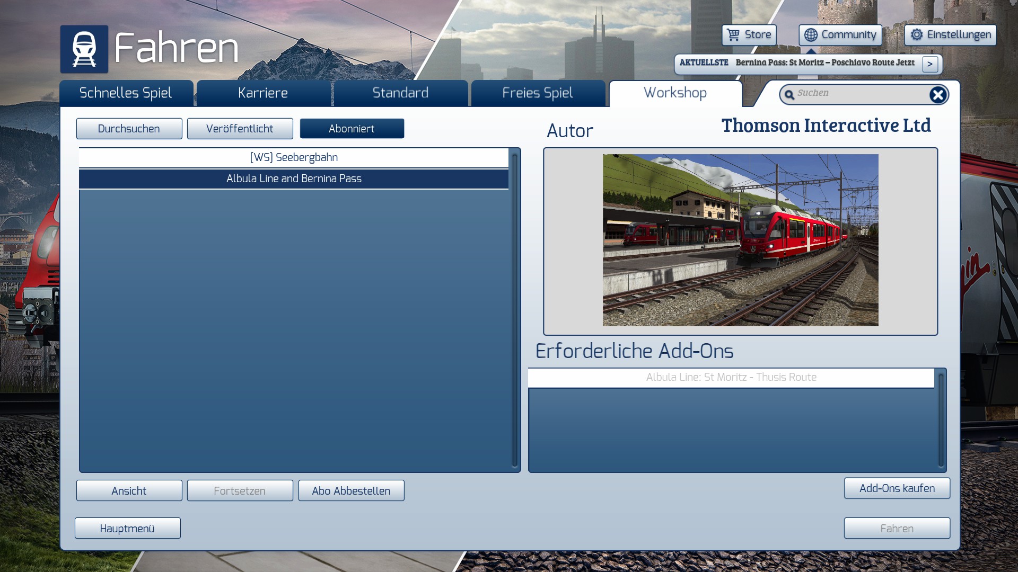
Task: Click the Albula route preview thumbnail
Action: 740,240
